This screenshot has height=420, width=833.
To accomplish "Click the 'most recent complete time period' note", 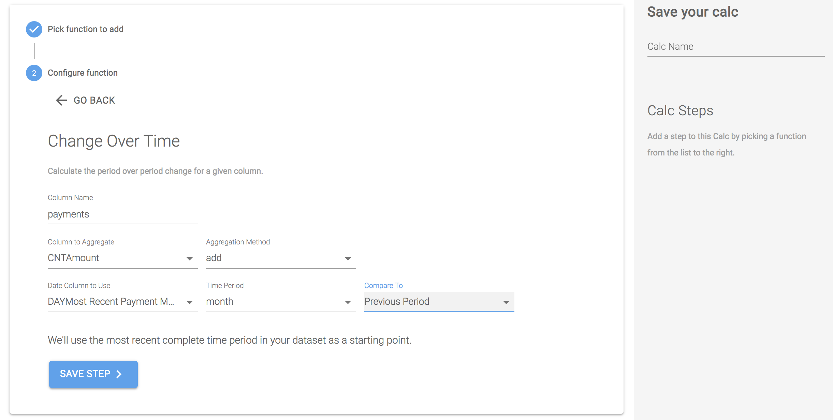I will click(x=230, y=340).
